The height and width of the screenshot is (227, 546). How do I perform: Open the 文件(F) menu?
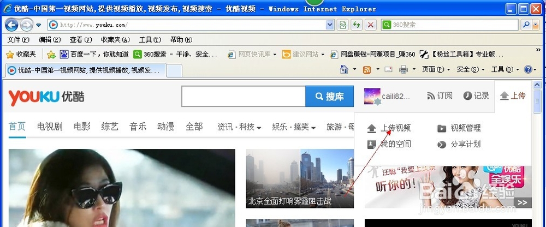18,40
